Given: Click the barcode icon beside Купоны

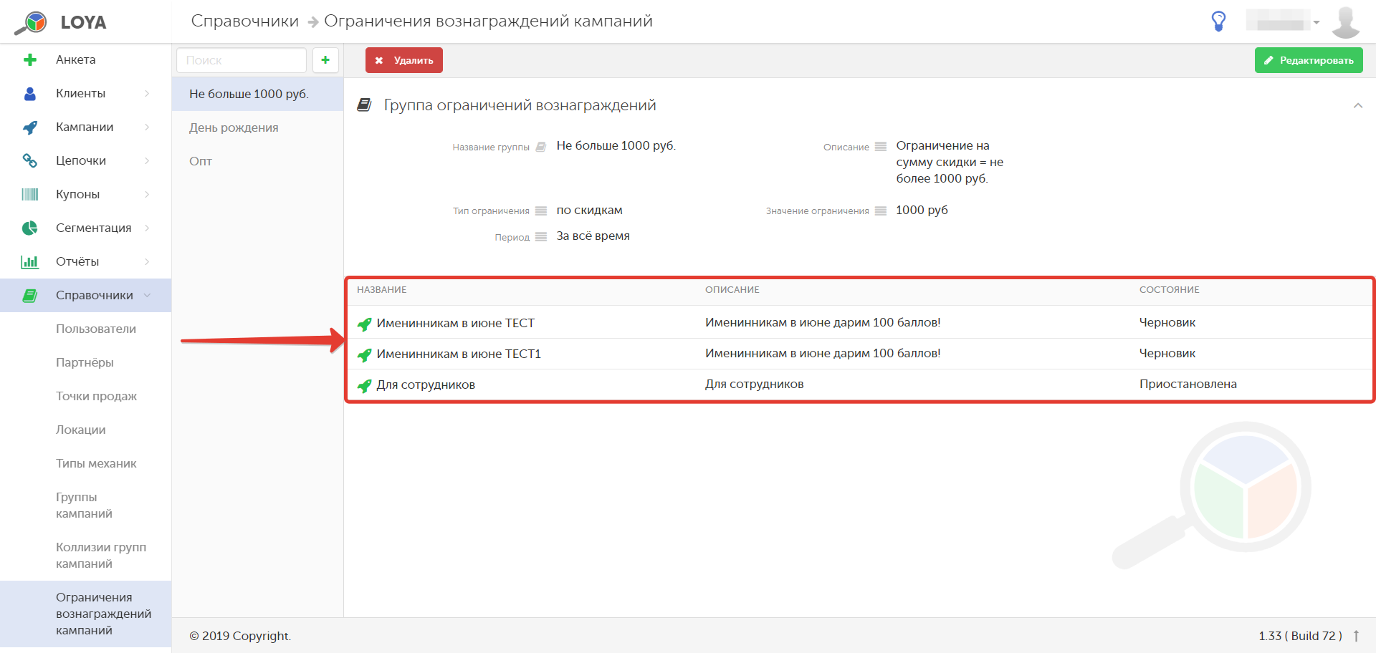Looking at the screenshot, I should click(30, 195).
